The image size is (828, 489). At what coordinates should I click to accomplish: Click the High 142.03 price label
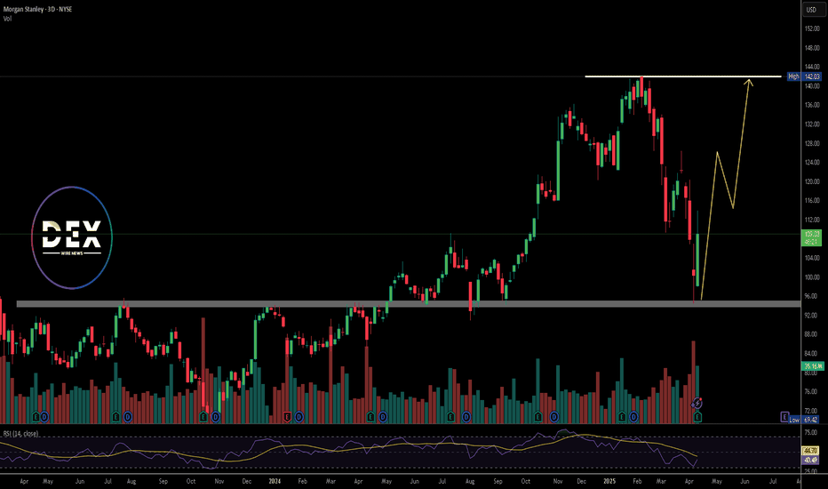pyautogui.click(x=804, y=76)
